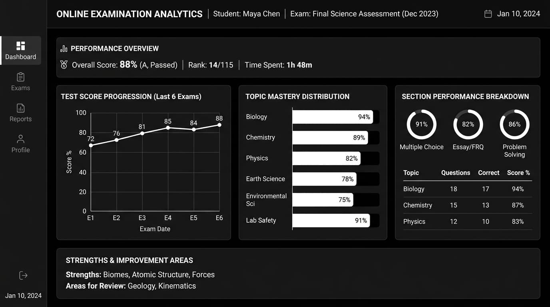Click the "Exam Date" axis label

[x=155, y=229]
